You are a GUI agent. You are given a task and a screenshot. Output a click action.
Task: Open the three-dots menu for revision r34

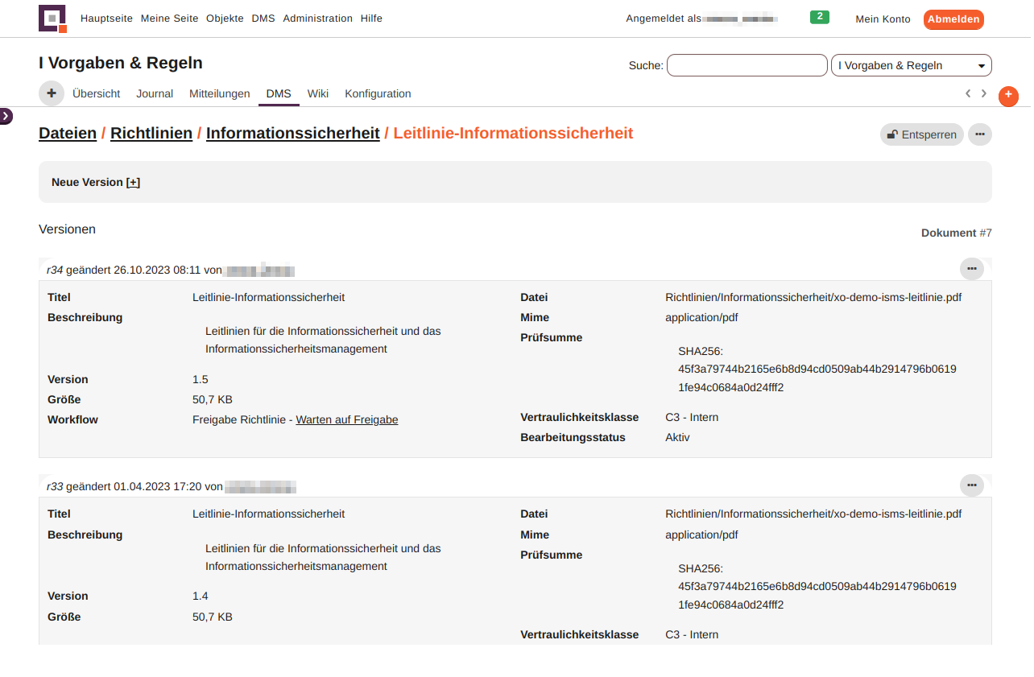click(x=971, y=269)
